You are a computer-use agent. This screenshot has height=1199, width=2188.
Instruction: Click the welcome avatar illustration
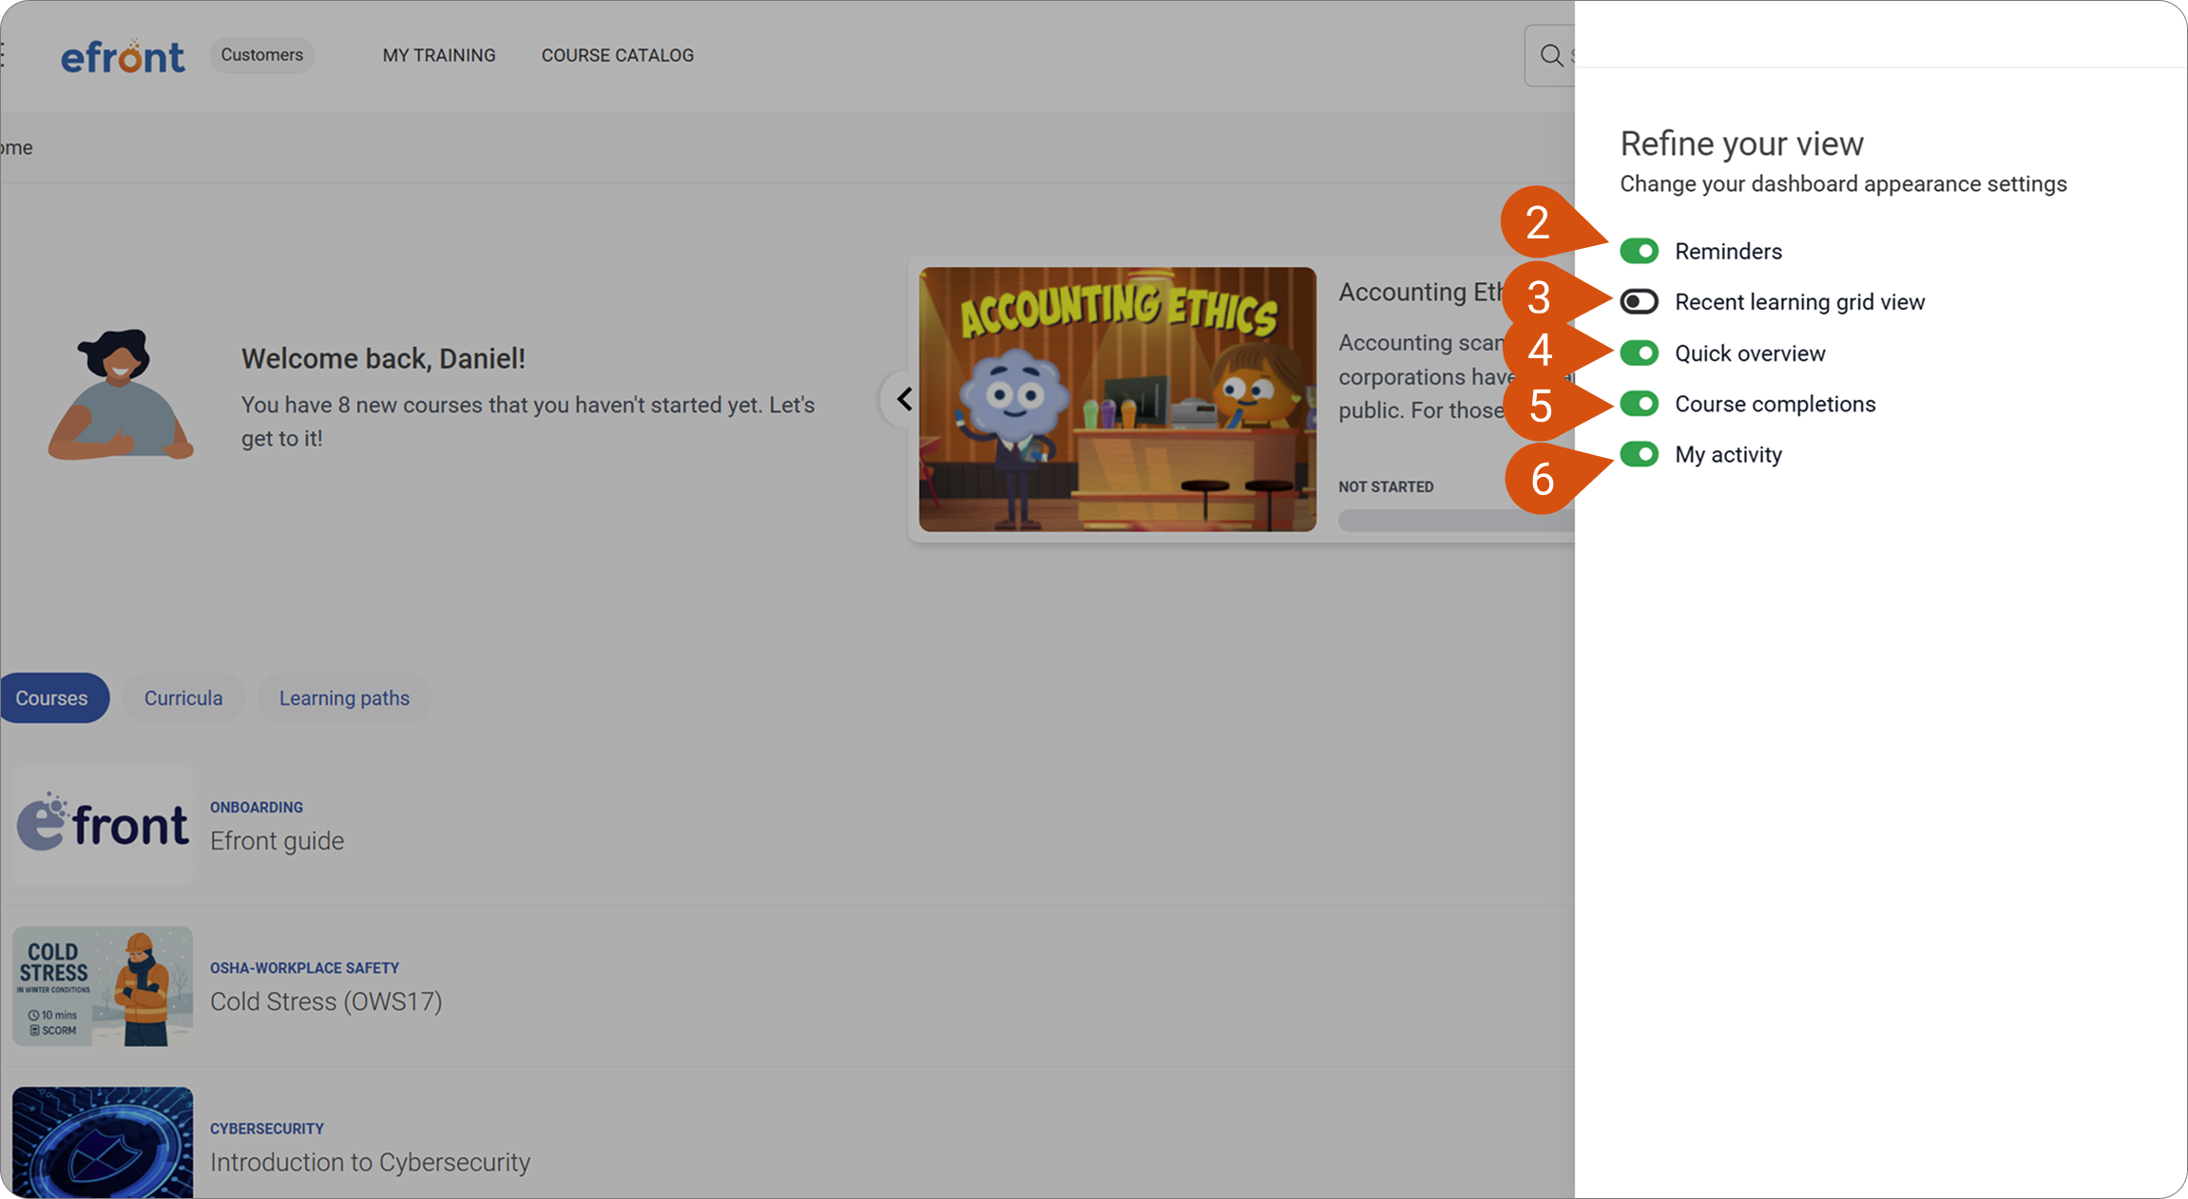[x=121, y=394]
